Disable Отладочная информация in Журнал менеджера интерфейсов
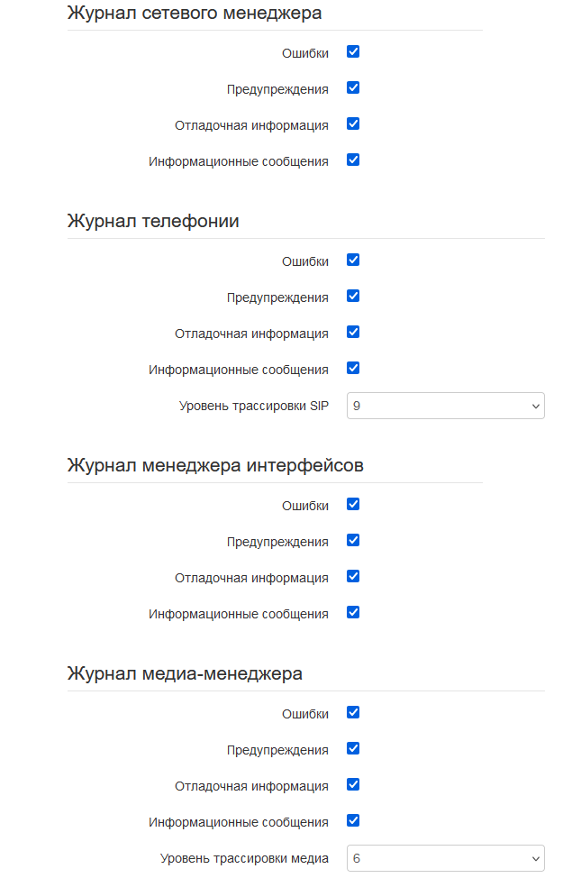Screen dimensions: 572x878 353,576
